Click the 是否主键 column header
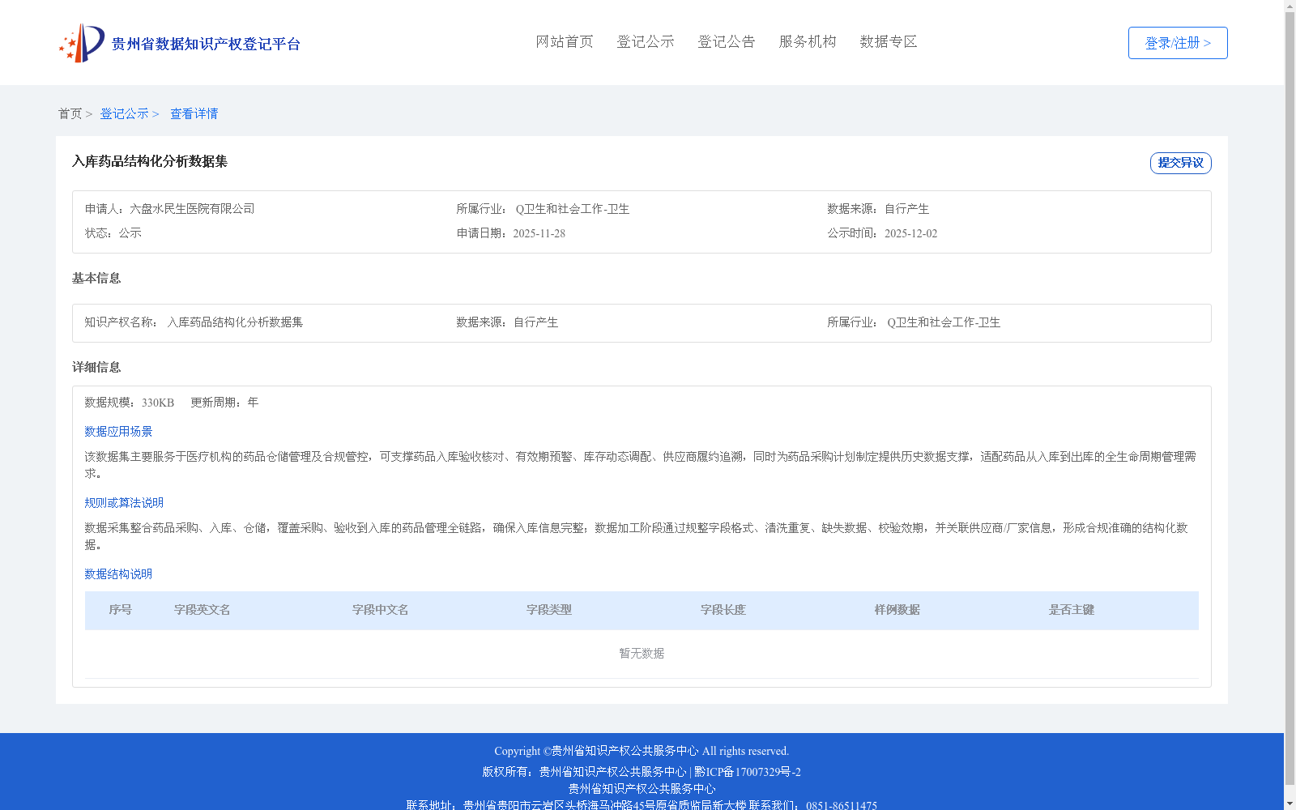Image resolution: width=1296 pixels, height=810 pixels. pyautogui.click(x=1072, y=610)
